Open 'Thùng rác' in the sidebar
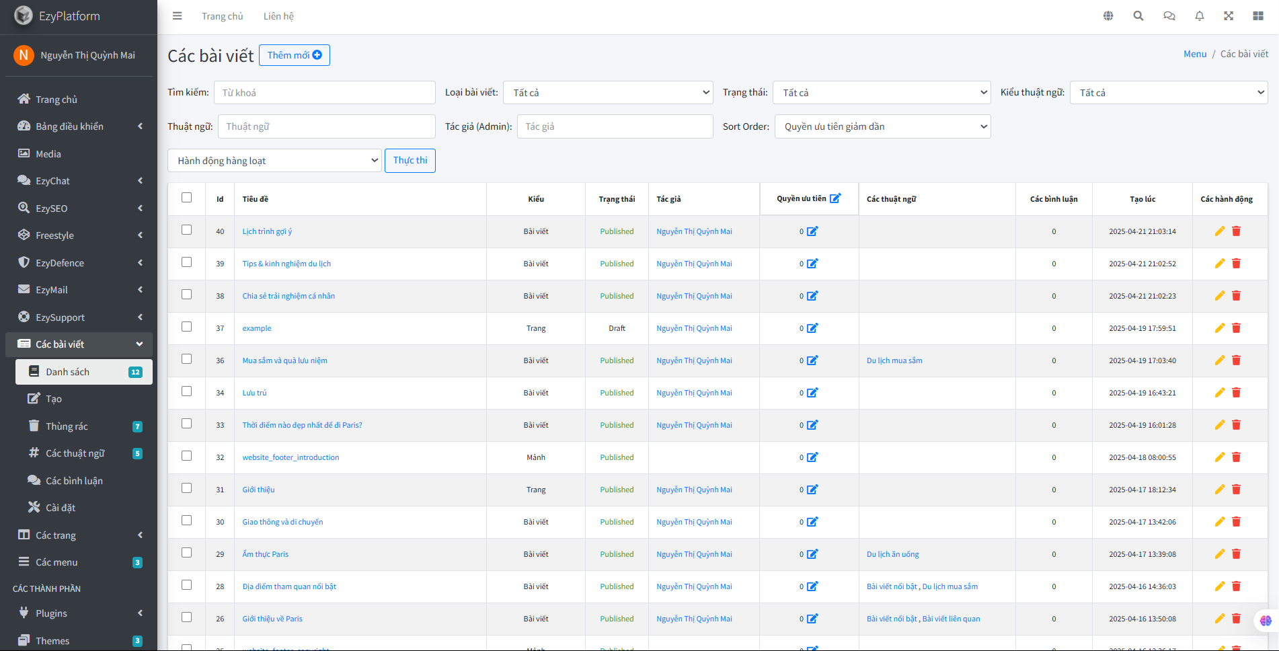The image size is (1279, 651). (84, 426)
